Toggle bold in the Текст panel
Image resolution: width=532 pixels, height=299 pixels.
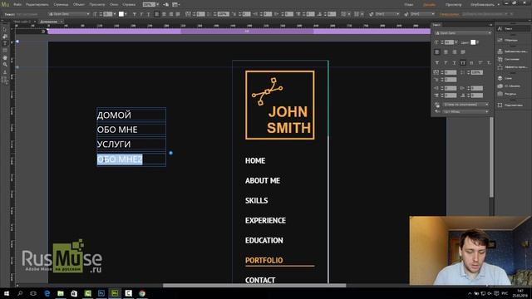click(437, 63)
